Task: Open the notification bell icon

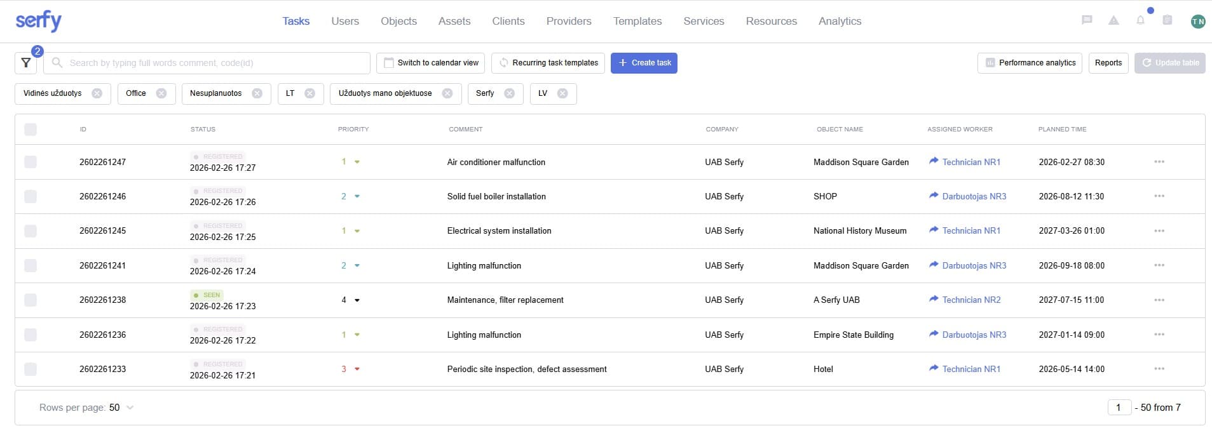Action: (x=1140, y=20)
